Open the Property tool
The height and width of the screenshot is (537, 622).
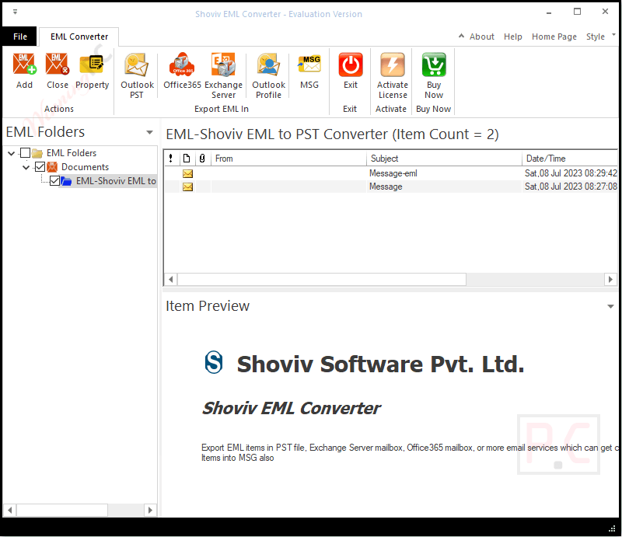tap(92, 65)
